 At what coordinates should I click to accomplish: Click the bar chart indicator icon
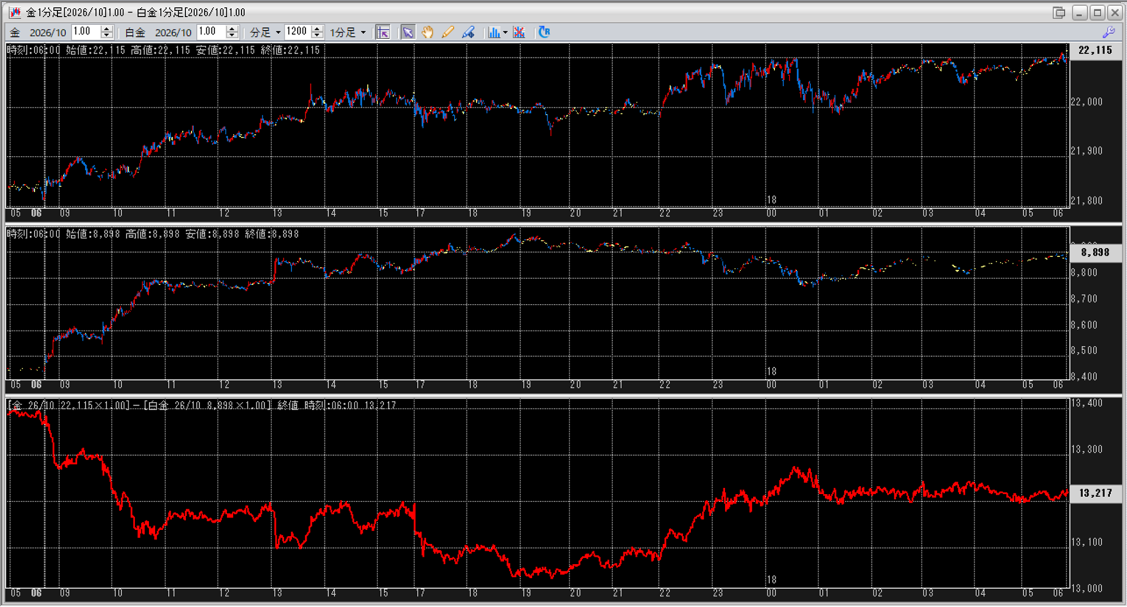(x=493, y=33)
